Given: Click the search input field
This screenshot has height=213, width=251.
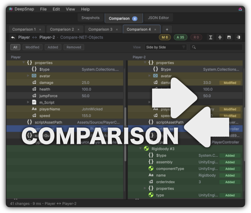Looking at the screenshot, I should tap(216, 47).
